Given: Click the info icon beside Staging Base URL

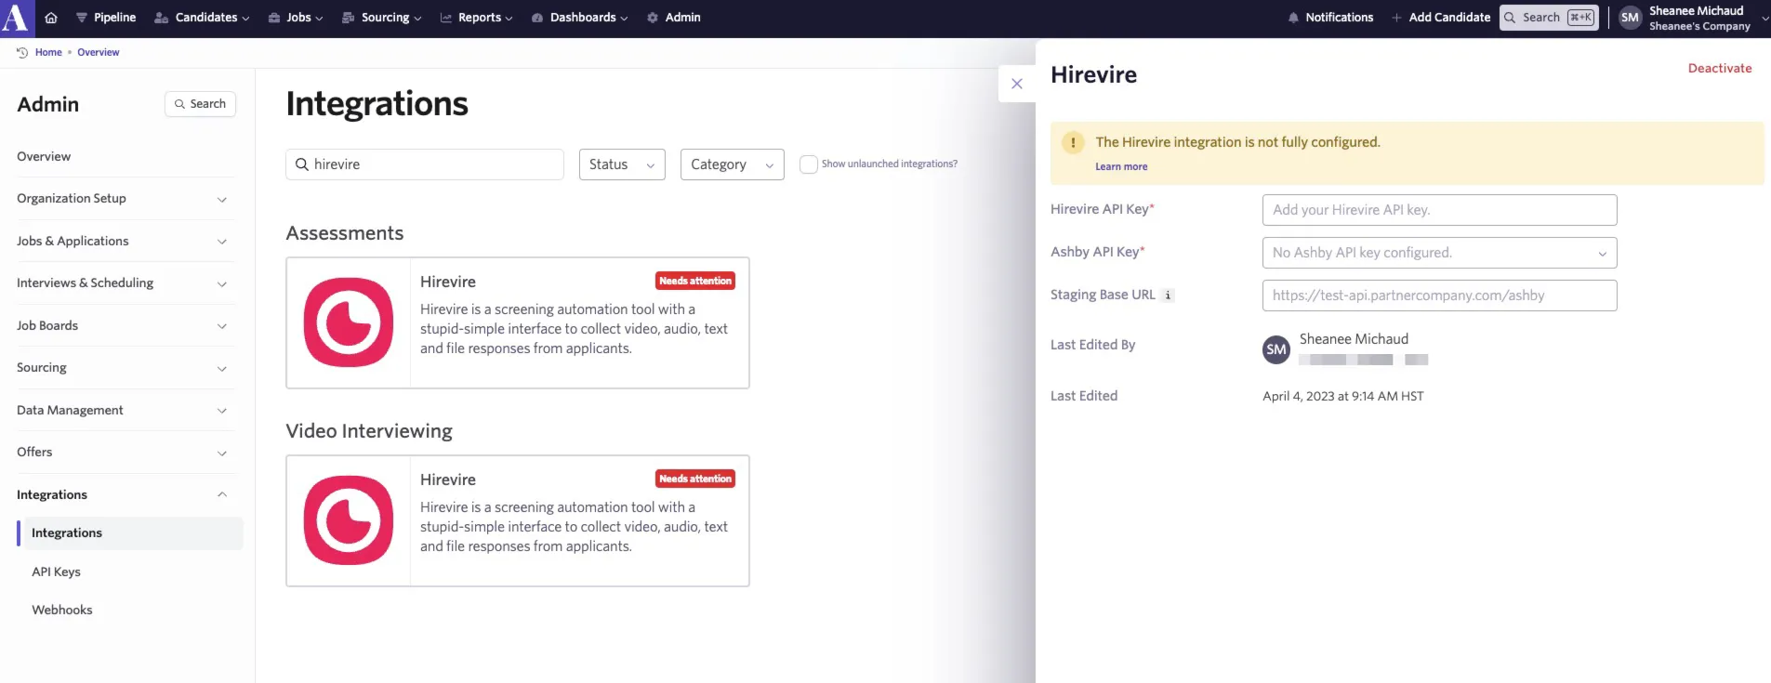Looking at the screenshot, I should (1169, 296).
